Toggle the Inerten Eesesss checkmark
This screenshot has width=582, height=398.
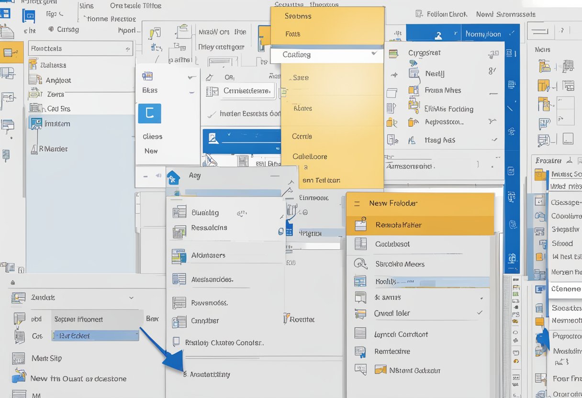tap(210, 114)
